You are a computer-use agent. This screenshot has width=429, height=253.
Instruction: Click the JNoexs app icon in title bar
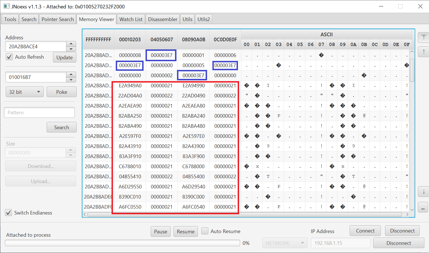pos(6,6)
